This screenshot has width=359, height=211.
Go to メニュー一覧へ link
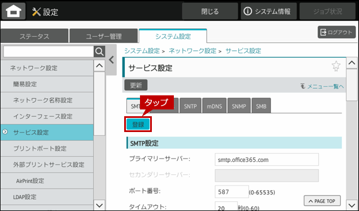pyautogui.click(x=322, y=86)
